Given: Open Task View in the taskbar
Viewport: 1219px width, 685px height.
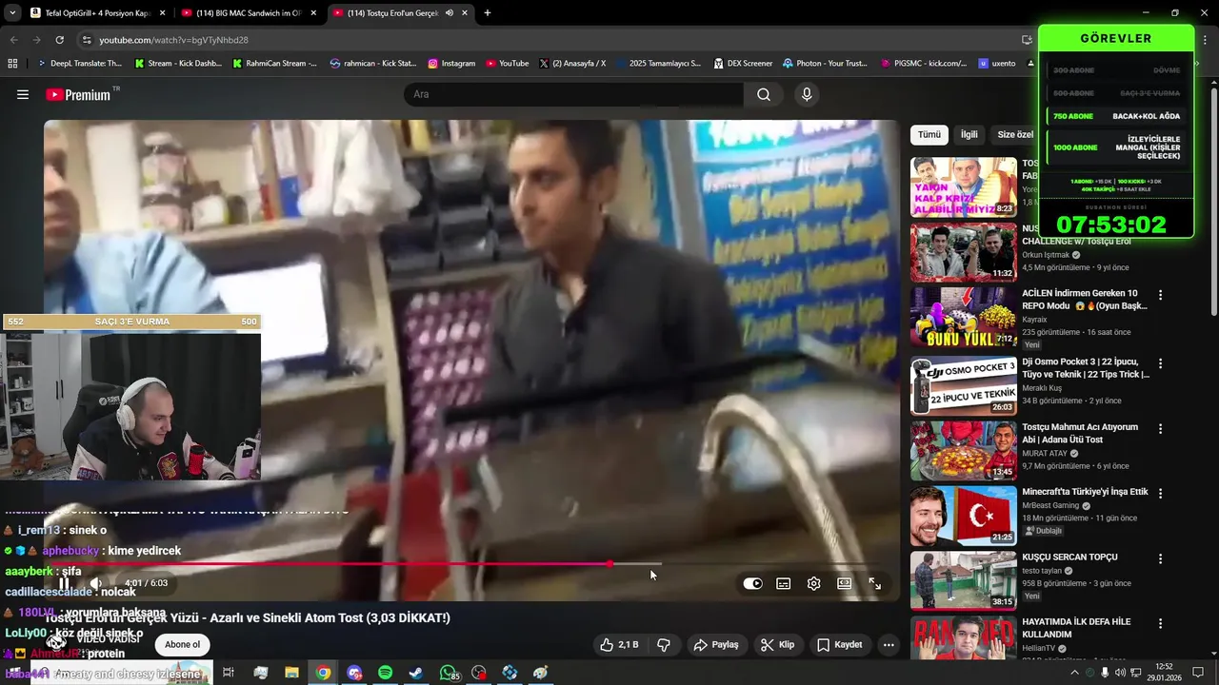Looking at the screenshot, I should (229, 673).
